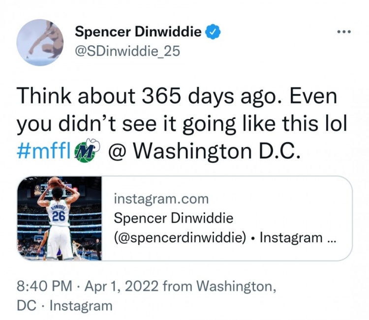Select the @SDinwiddie_25 handle

click(127, 51)
